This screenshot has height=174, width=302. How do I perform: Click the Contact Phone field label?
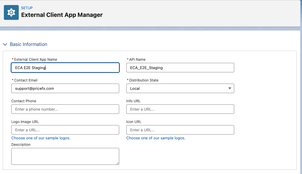pyautogui.click(x=24, y=101)
